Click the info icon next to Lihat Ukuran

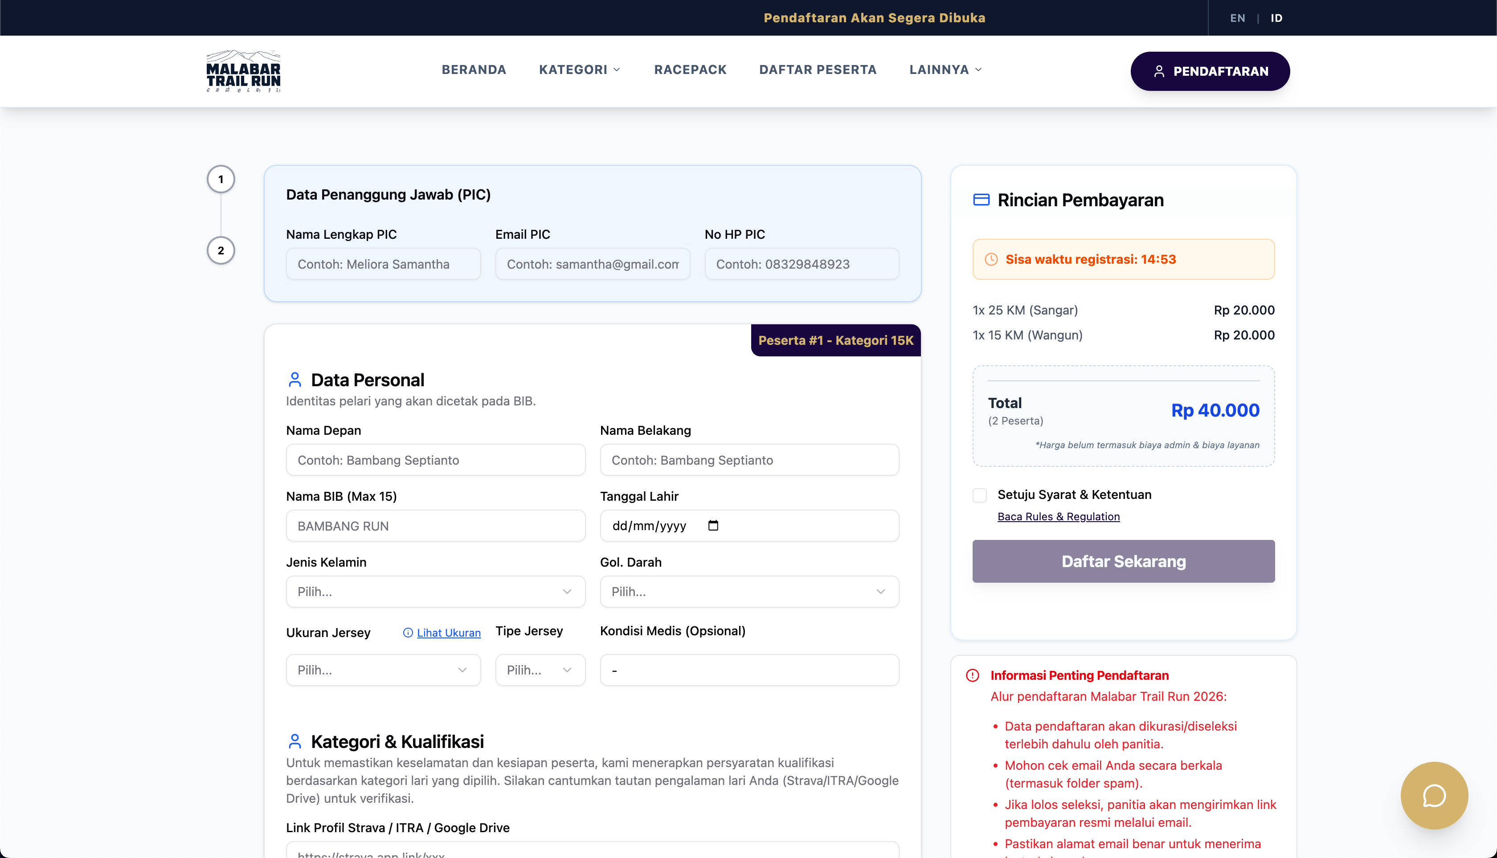[x=408, y=633]
